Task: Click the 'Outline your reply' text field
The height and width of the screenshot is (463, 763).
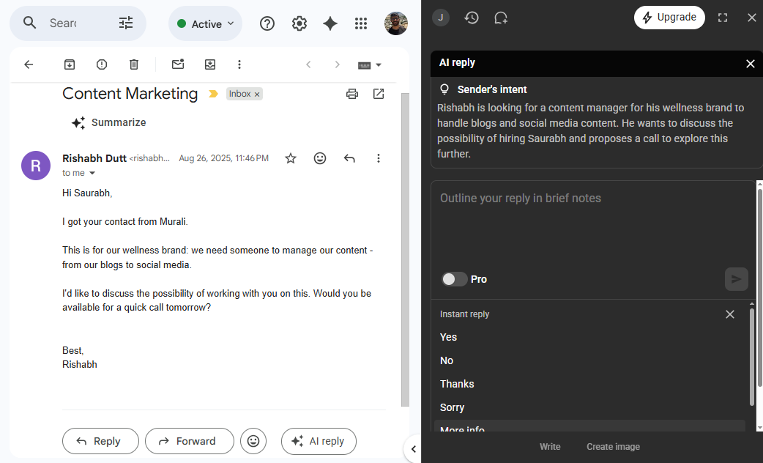Action: (x=592, y=220)
